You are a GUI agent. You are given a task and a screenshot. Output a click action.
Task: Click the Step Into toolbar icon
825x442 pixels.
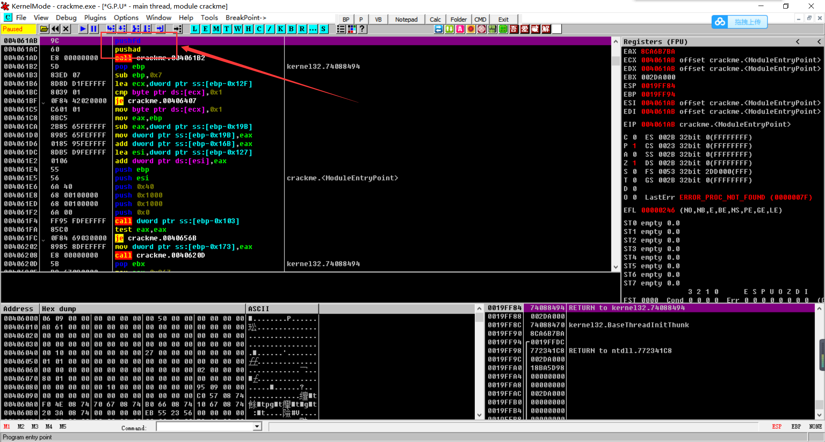[111, 29]
